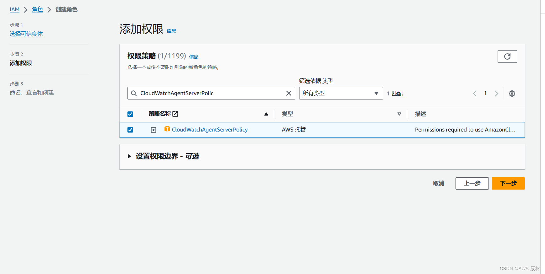Viewport: 545px width, 274px height.
Task: Open the 所有类型 filter dropdown
Action: (x=341, y=93)
